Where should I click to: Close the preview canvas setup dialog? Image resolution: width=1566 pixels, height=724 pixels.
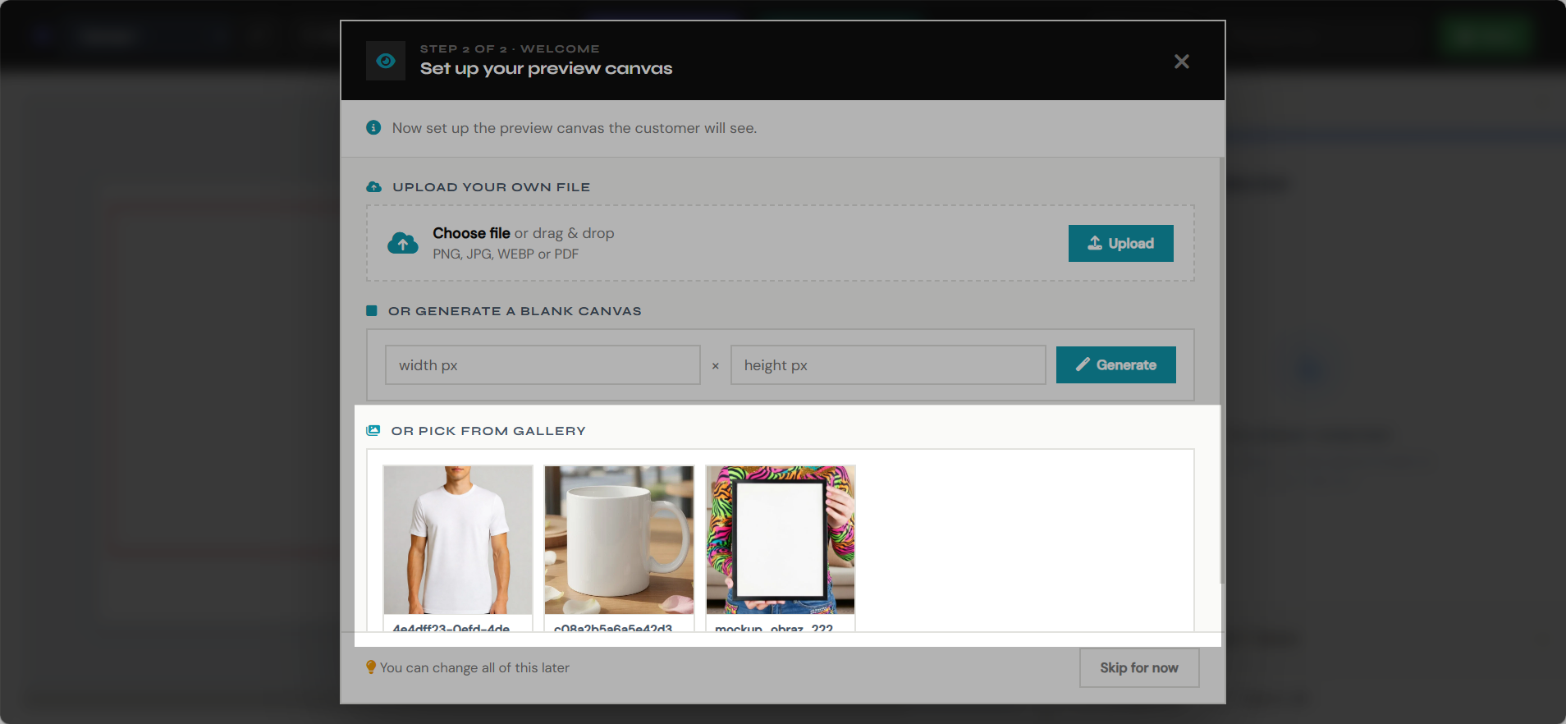click(1181, 62)
